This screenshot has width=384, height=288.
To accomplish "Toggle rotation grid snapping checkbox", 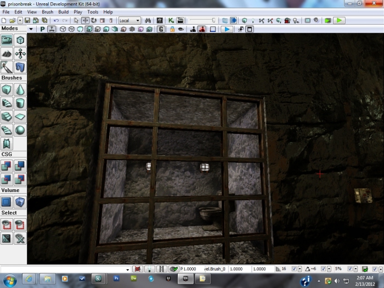I will pos(322,269).
